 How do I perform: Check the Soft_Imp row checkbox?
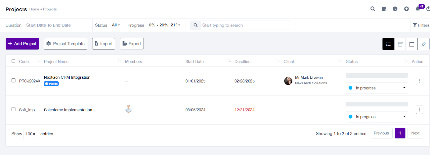click(x=13, y=109)
